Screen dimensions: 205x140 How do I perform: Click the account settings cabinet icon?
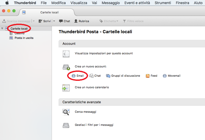click(66, 54)
